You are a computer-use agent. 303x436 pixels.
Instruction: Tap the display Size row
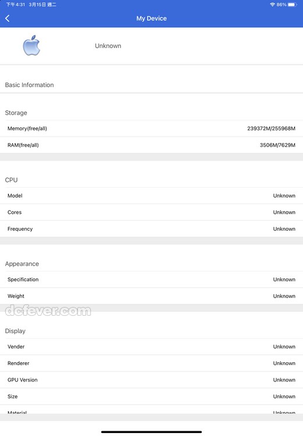pos(151,396)
